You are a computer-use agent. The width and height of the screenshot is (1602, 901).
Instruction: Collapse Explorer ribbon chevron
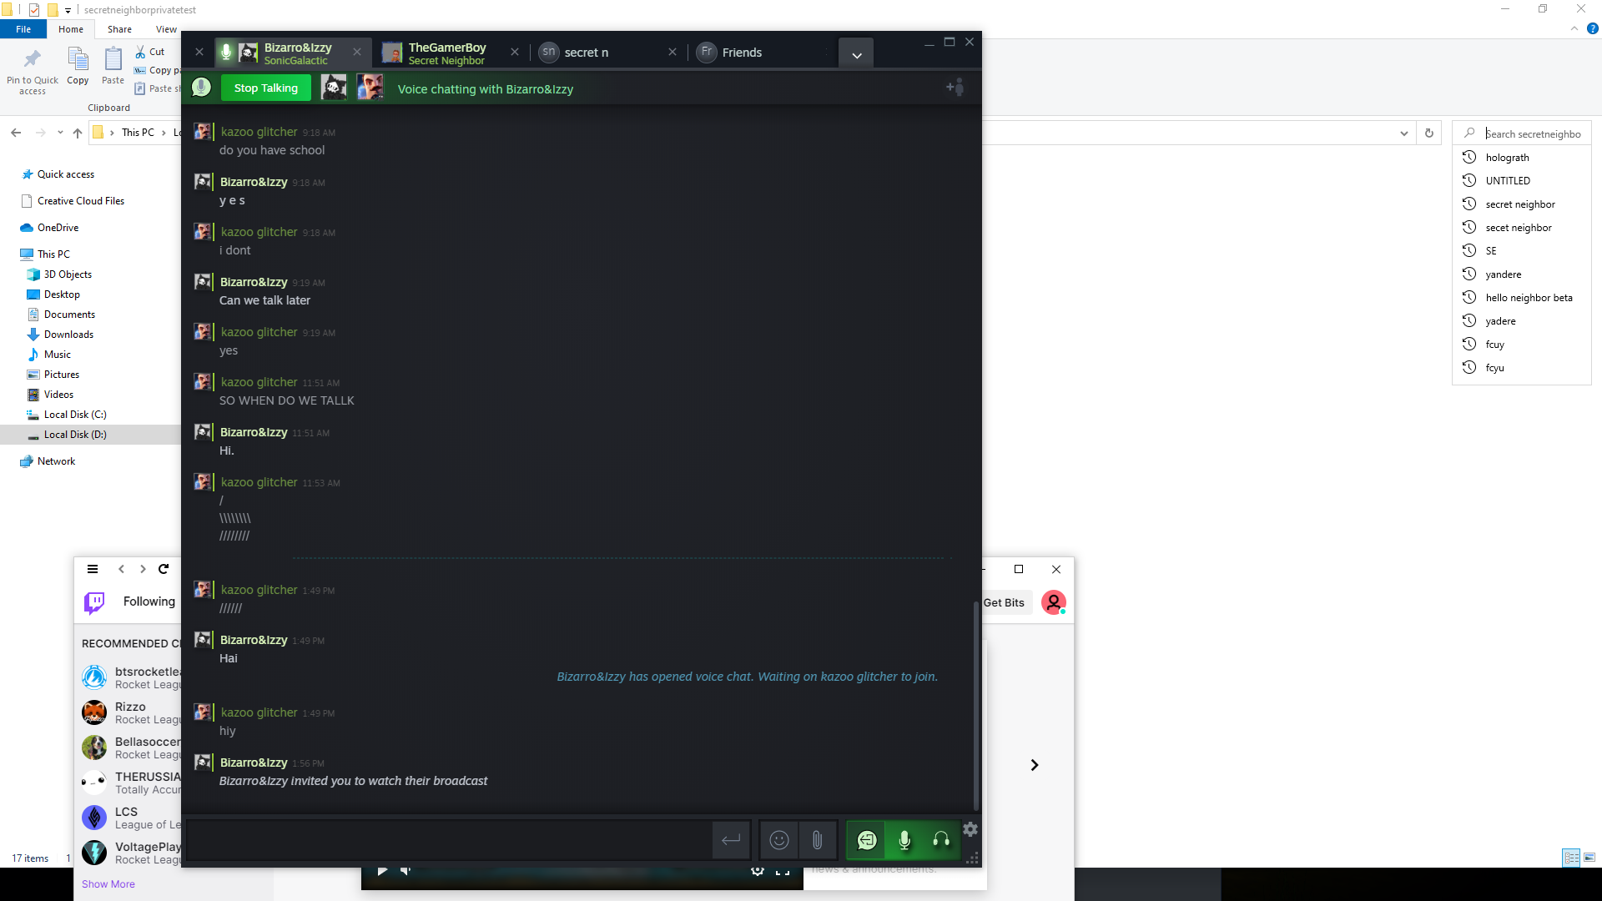[x=1574, y=28]
